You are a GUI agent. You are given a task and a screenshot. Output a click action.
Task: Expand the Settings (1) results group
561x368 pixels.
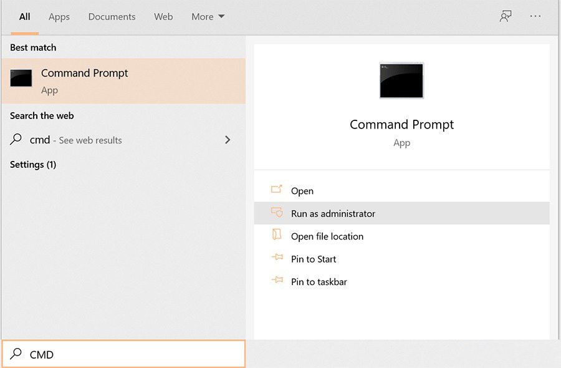(33, 164)
